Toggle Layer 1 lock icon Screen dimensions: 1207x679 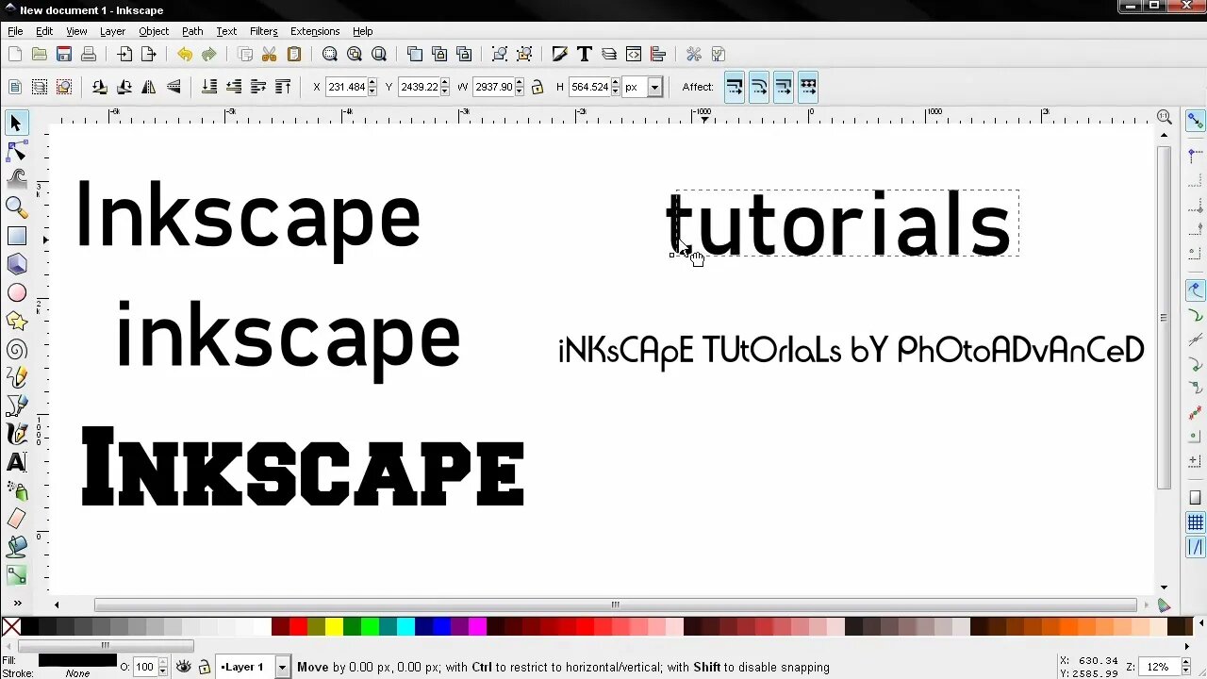pyautogui.click(x=204, y=667)
